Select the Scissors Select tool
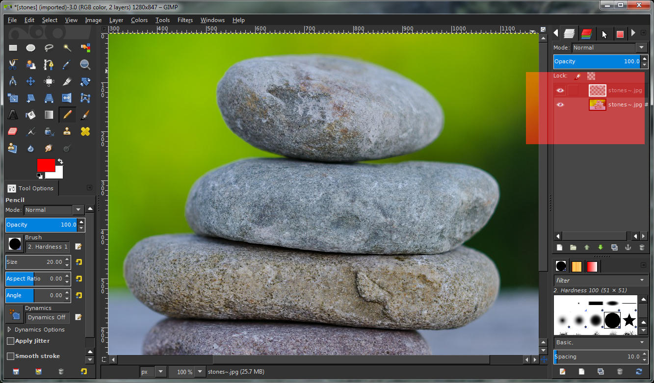 point(13,65)
